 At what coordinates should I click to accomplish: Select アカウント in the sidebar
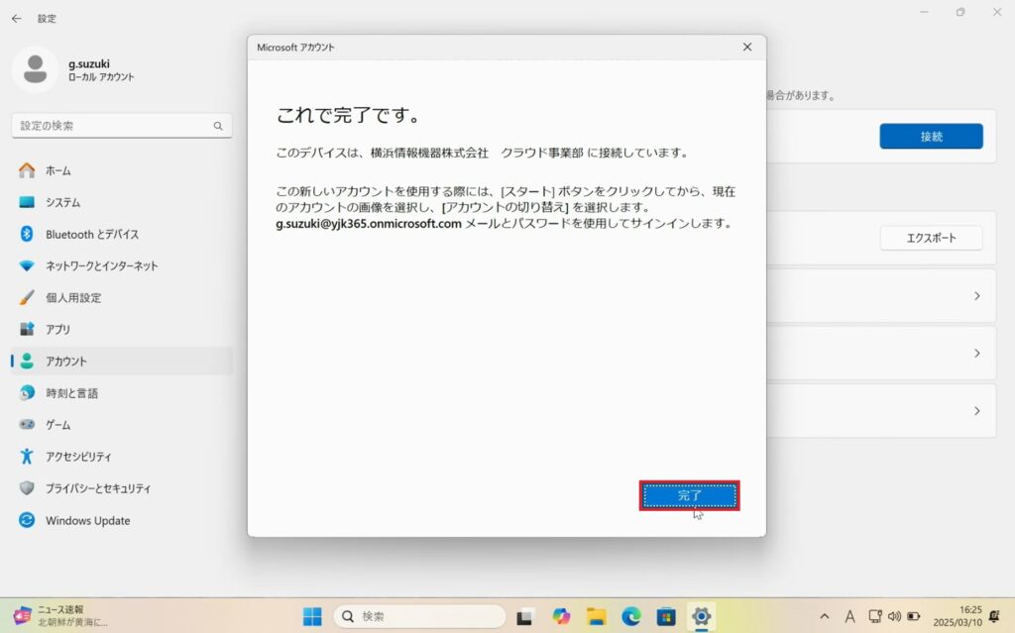122,362
